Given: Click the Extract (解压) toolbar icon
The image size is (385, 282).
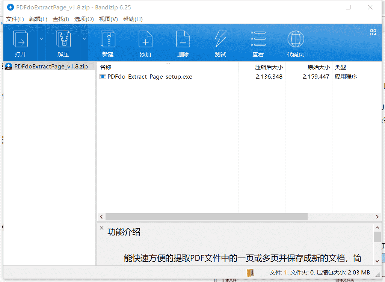Looking at the screenshot, I should [63, 39].
